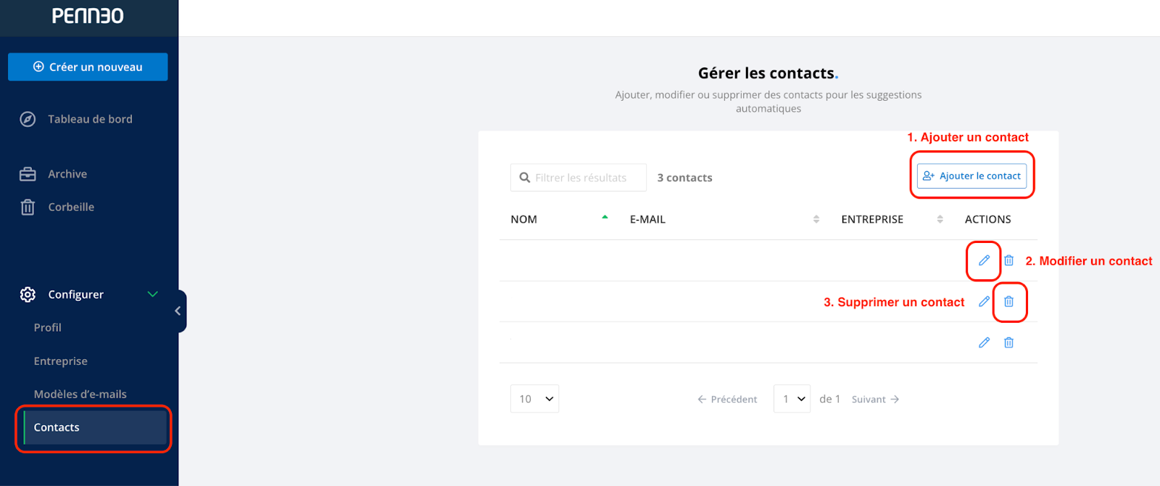Delete the third contact with trash icon
Viewport: 1160px width, 486px height.
(1008, 342)
